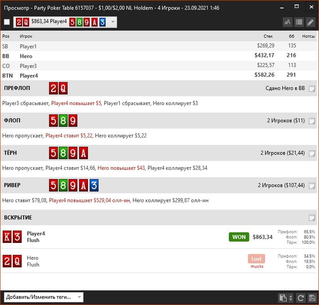Click Hero's Префлоп equity 34,5%

click(x=309, y=256)
